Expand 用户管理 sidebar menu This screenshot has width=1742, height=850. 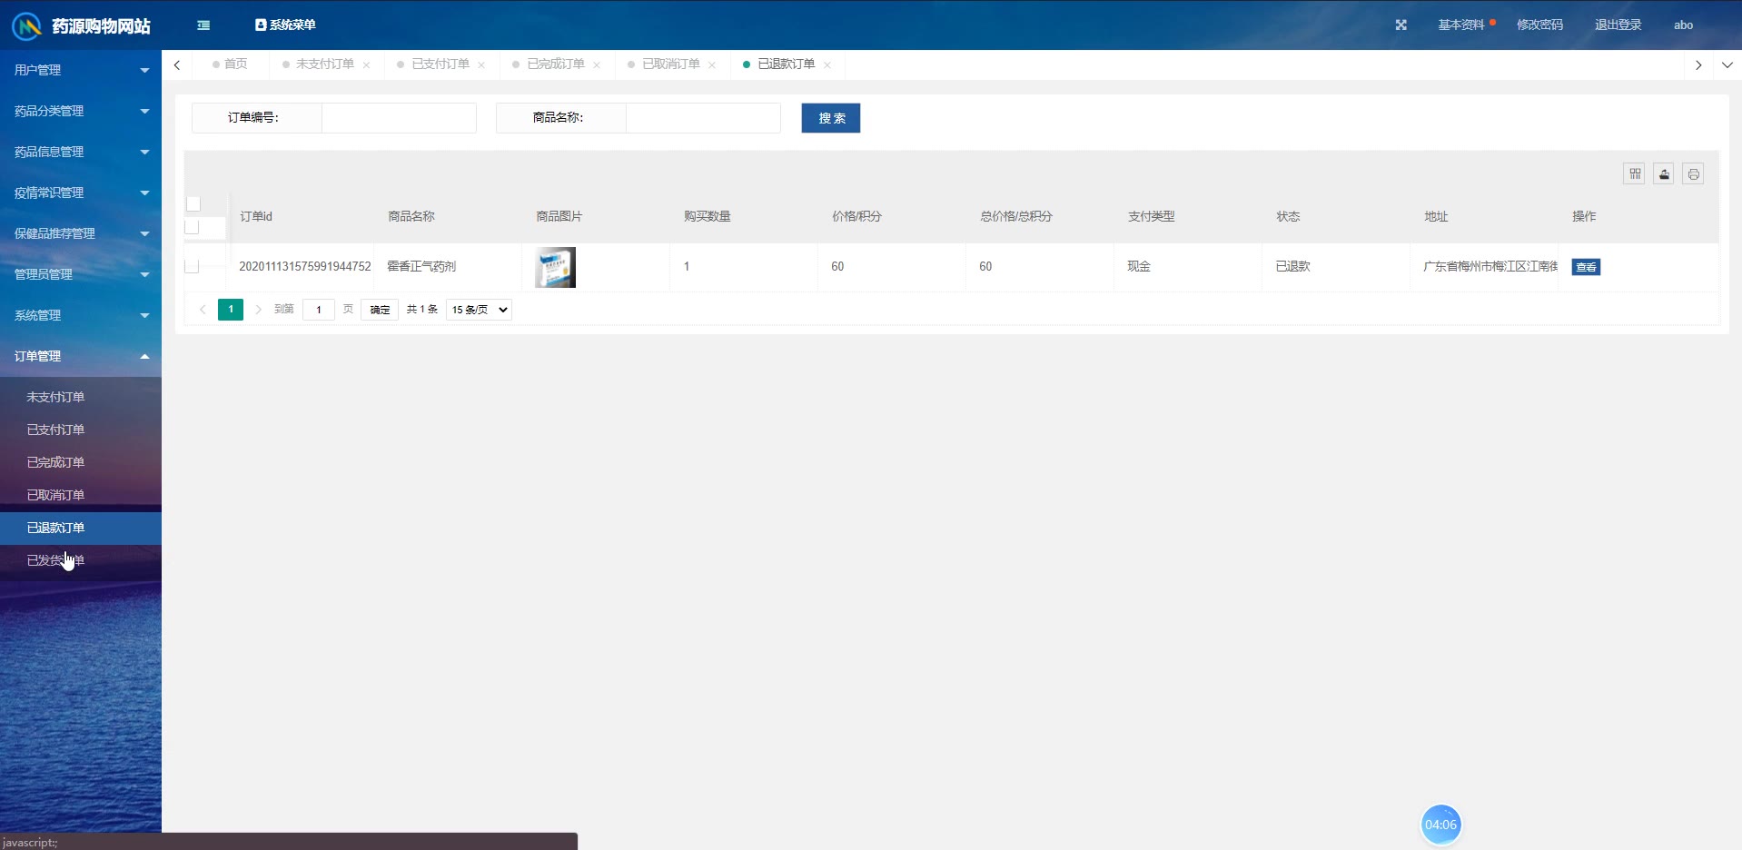[x=81, y=70]
